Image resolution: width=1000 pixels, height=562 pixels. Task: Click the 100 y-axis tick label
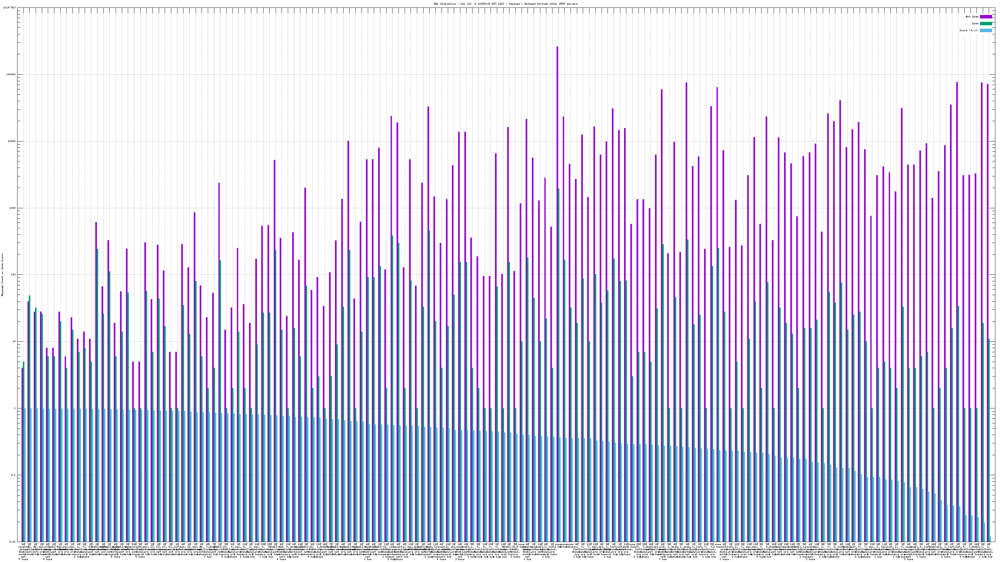point(13,275)
